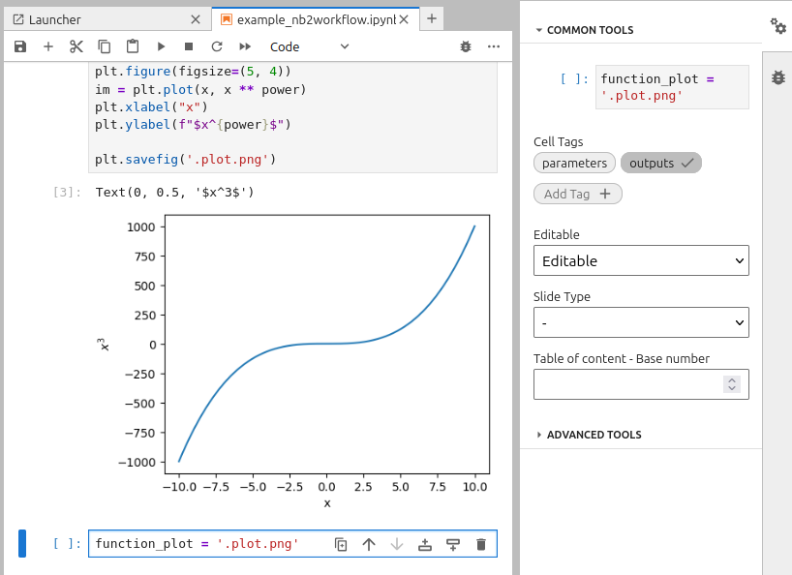Click the save notebook icon
The image size is (792, 575).
point(20,46)
